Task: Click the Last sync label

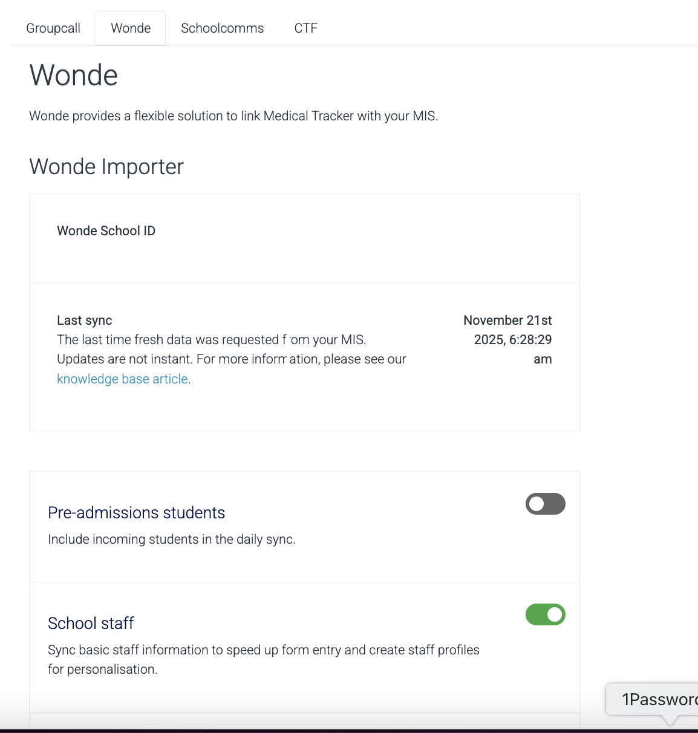Action: click(x=85, y=321)
